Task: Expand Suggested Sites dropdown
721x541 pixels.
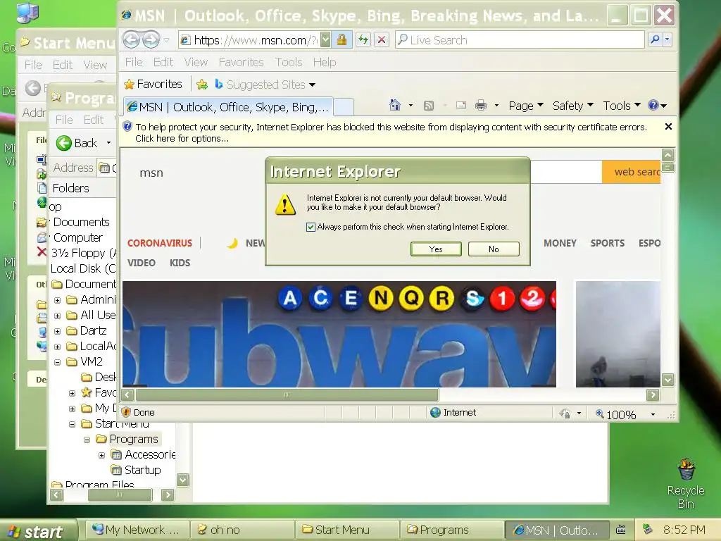Action: tap(312, 85)
